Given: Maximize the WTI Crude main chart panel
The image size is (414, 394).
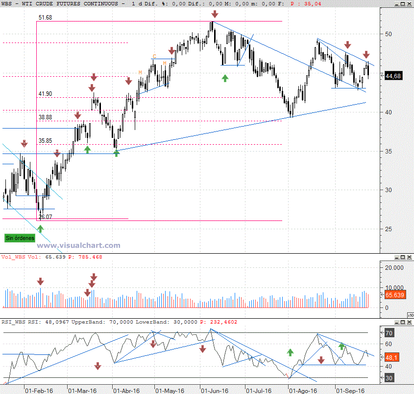Looking at the screenshot, I should (403, 4).
